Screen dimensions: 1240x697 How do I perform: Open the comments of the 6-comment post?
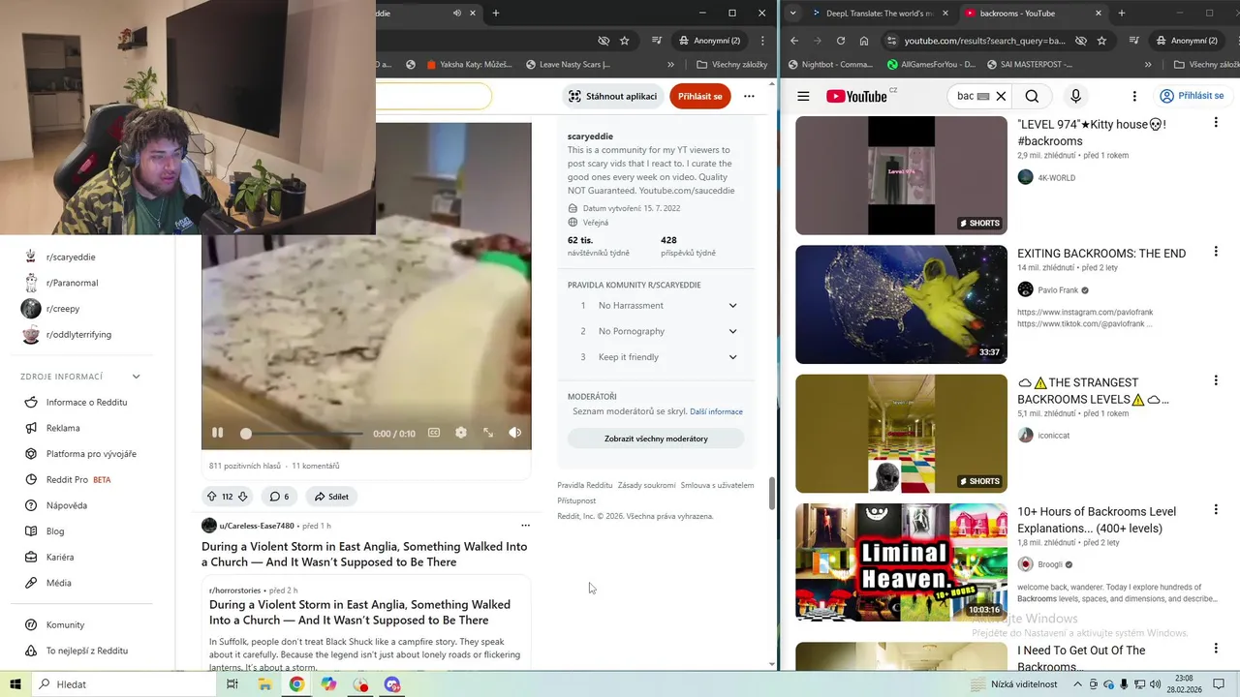[279, 497]
